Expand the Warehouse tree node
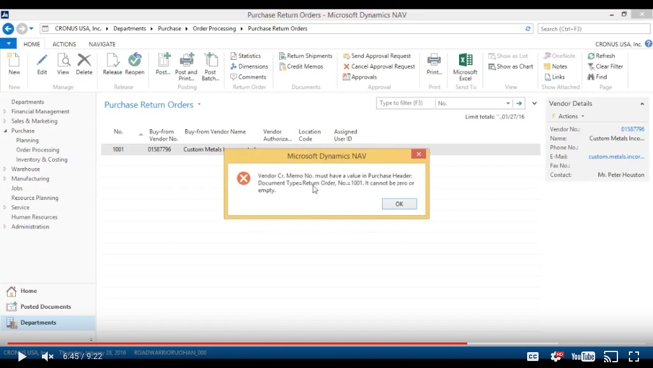The height and width of the screenshot is (368, 653). [4, 169]
